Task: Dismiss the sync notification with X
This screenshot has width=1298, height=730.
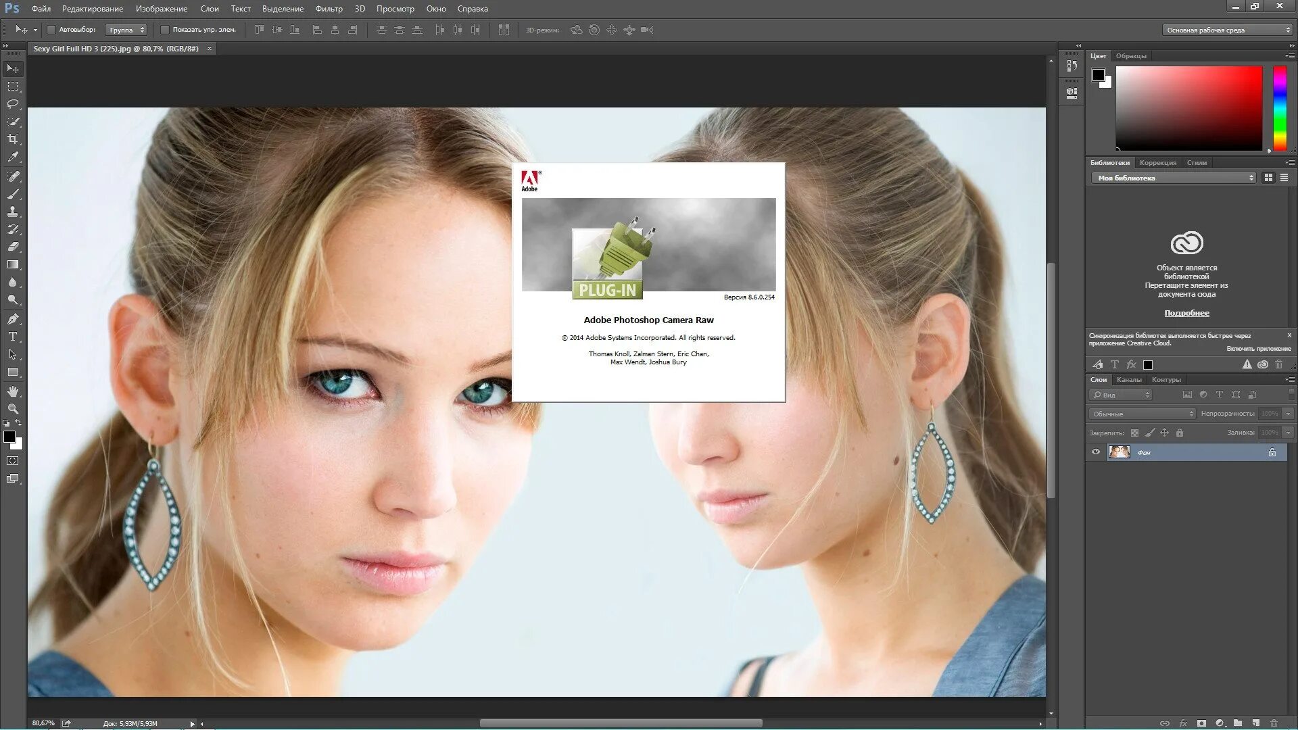Action: coord(1289,335)
